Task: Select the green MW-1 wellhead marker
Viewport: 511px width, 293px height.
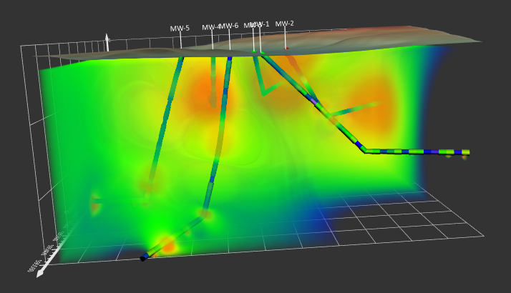Action: (254, 52)
